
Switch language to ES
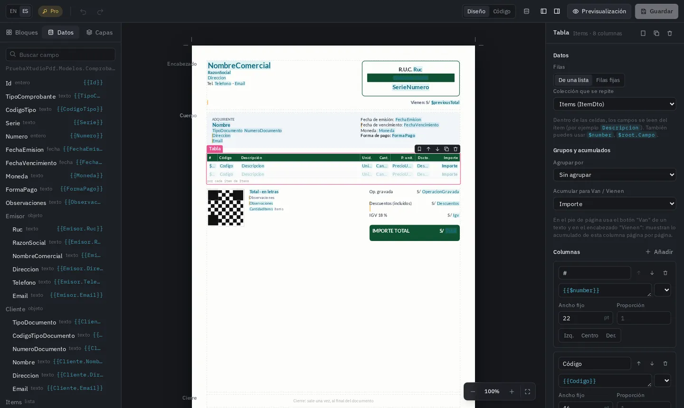pos(25,11)
